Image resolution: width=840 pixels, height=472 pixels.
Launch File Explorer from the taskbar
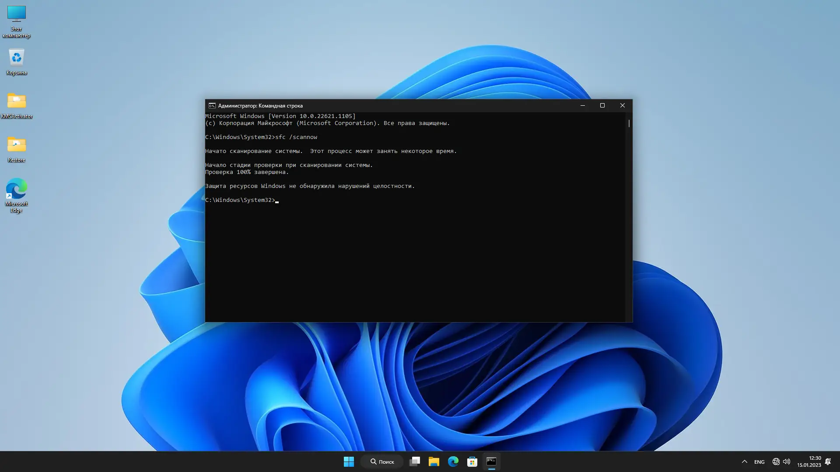coord(434,462)
